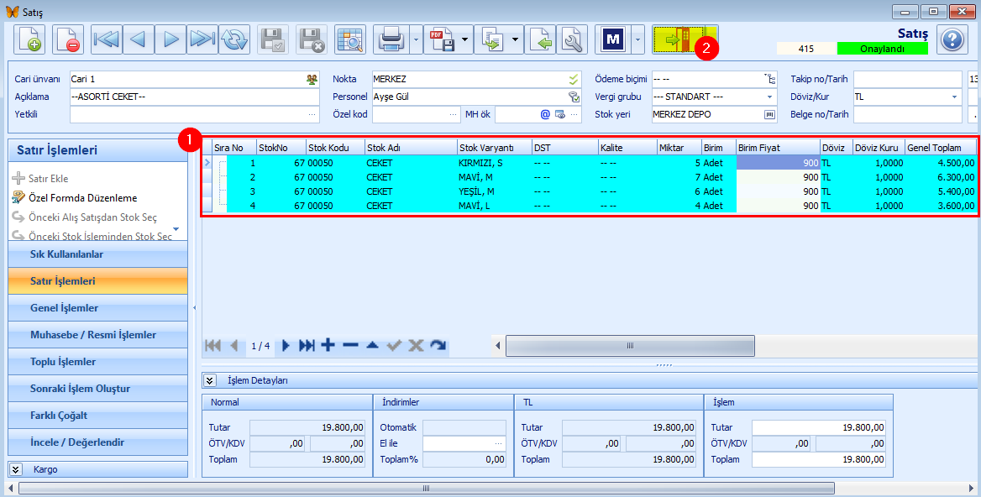Jump to the last record in the toolbar
The image size is (981, 497).
coord(202,40)
